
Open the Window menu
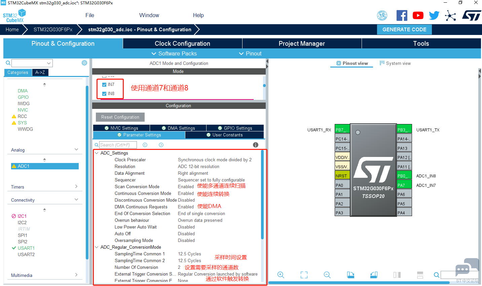(x=149, y=15)
